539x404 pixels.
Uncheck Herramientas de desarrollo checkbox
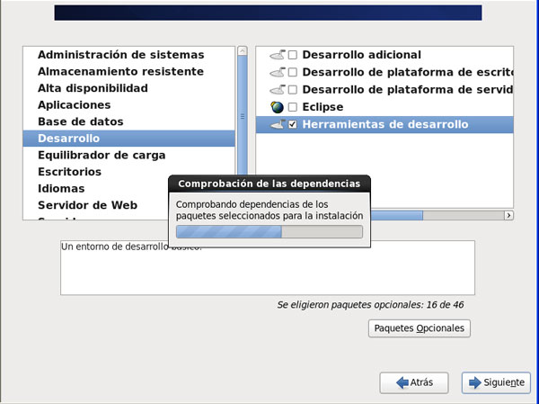pos(293,125)
